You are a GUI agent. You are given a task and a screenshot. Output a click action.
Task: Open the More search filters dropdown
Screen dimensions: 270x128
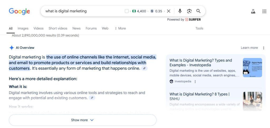click(120, 29)
